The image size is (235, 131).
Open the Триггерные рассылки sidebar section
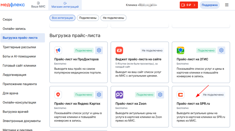[19, 47]
